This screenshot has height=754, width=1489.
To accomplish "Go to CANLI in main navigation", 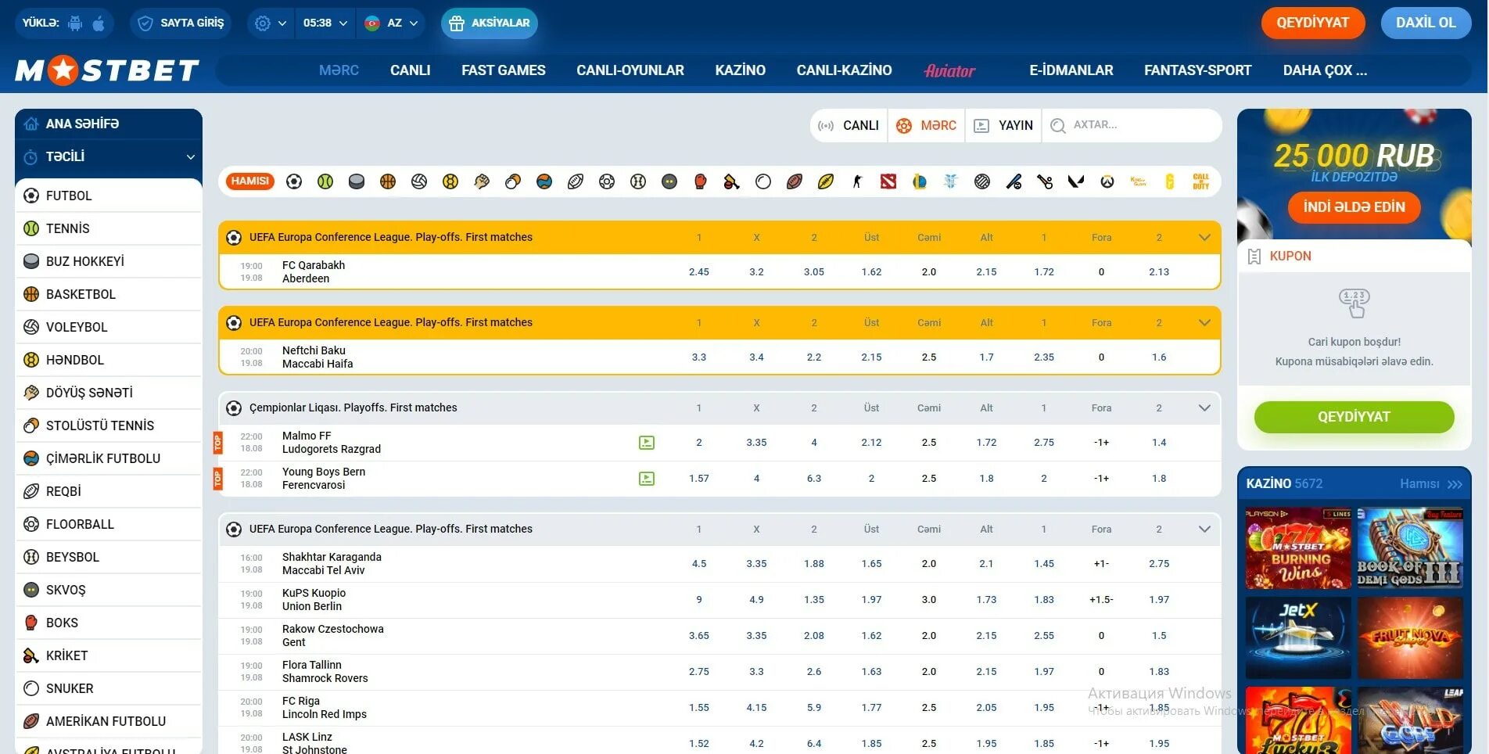I will pyautogui.click(x=410, y=70).
